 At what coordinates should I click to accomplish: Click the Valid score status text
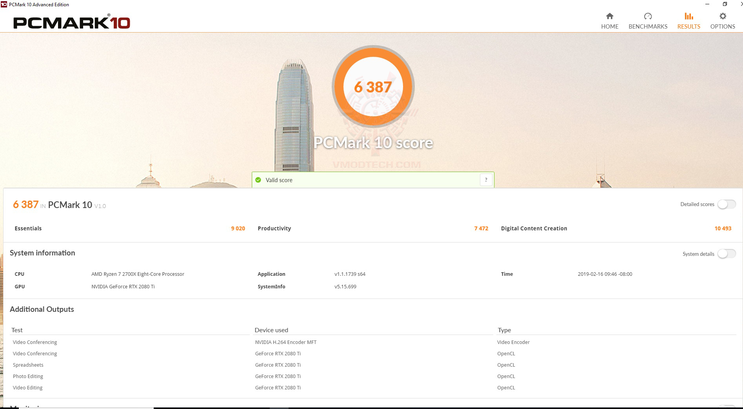click(279, 180)
